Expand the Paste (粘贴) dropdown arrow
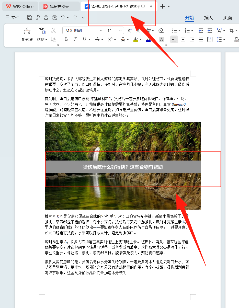The width and height of the screenshot is (239, 308). pos(46,40)
